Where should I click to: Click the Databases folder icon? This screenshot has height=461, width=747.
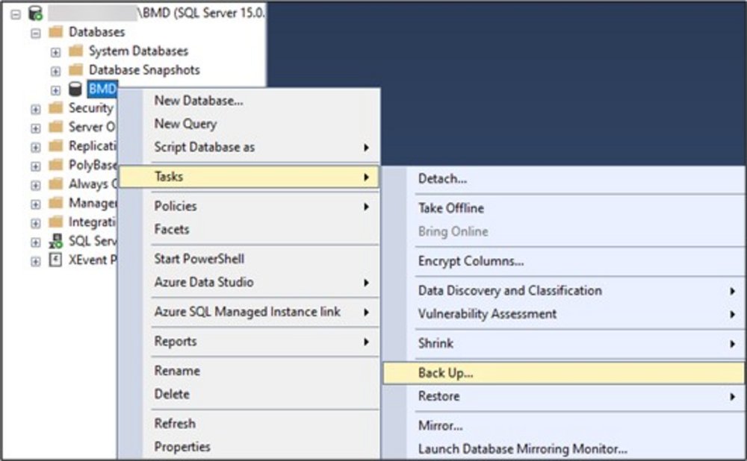(x=55, y=32)
